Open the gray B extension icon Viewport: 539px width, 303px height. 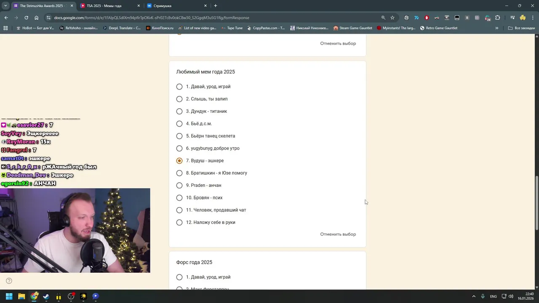467,18
